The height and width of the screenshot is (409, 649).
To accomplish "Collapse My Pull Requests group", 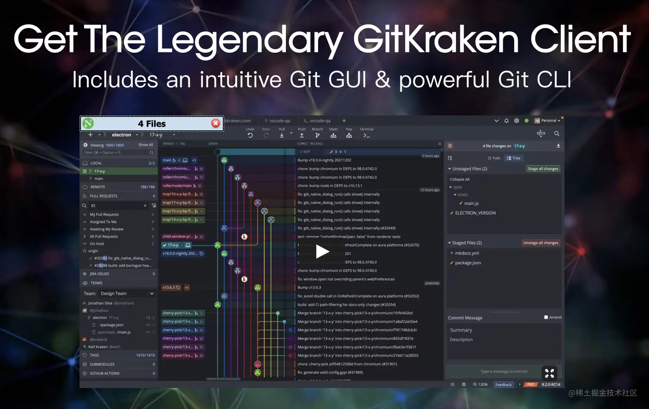I will point(85,214).
